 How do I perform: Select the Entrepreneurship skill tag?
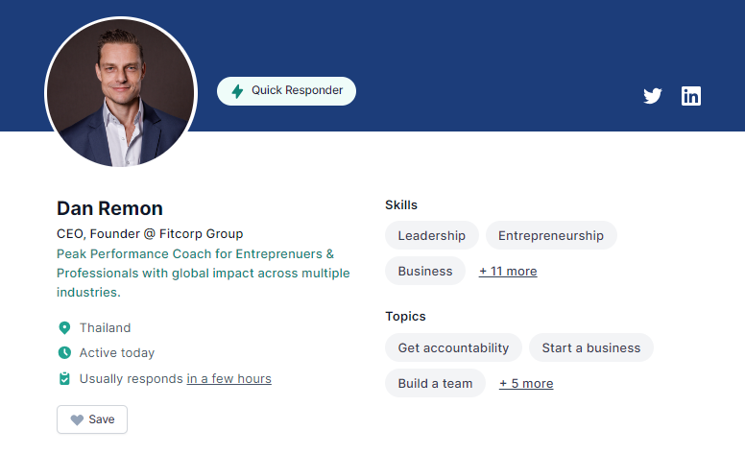(x=551, y=235)
